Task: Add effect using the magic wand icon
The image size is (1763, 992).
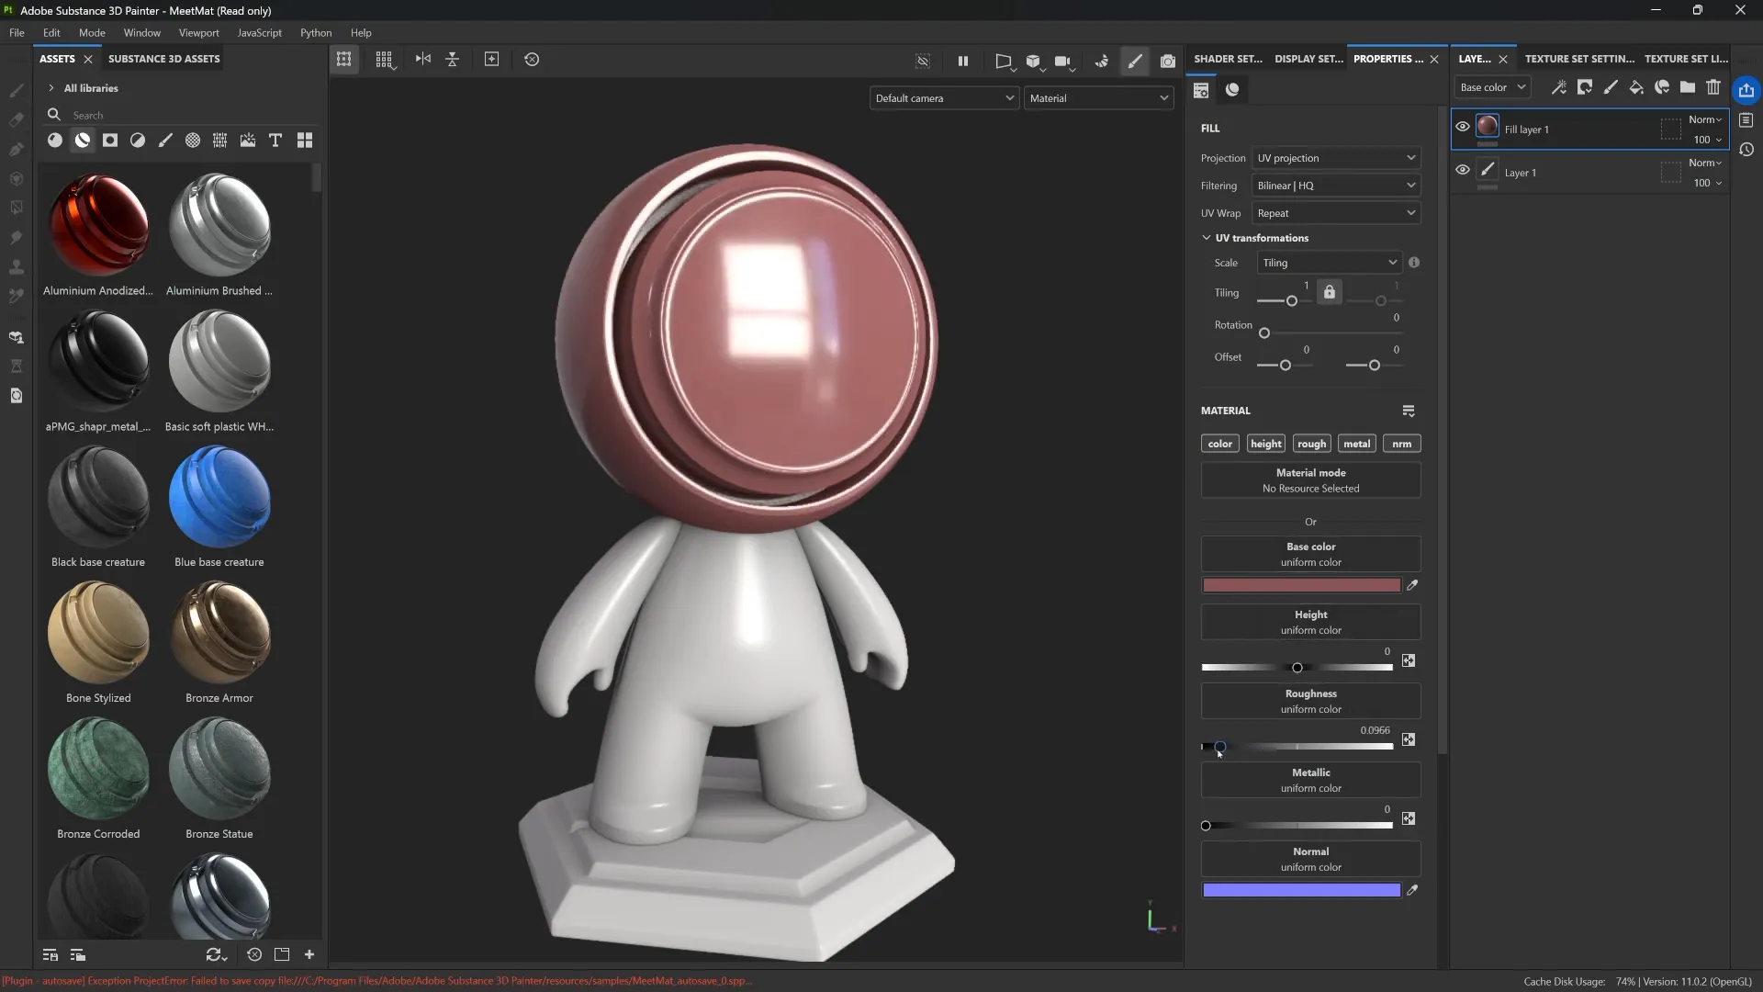Action: [1559, 87]
